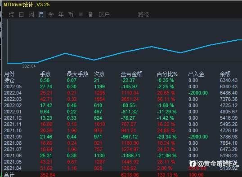Click the 合计 total row
Screen dimensions: 242x177
click(121, 175)
